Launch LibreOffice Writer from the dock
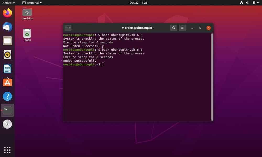Image resolution: width=262 pixels, height=157 pixels. coord(7,68)
